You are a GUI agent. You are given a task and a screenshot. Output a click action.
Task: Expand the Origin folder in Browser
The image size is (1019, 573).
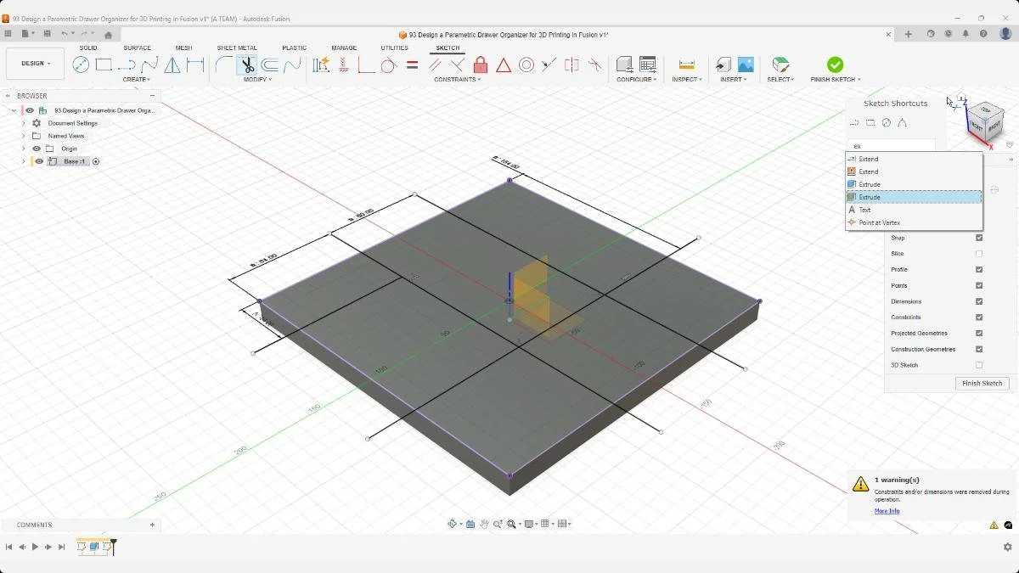pyautogui.click(x=23, y=148)
